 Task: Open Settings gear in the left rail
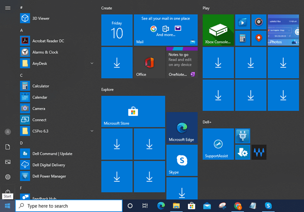pyautogui.click(x=8, y=177)
